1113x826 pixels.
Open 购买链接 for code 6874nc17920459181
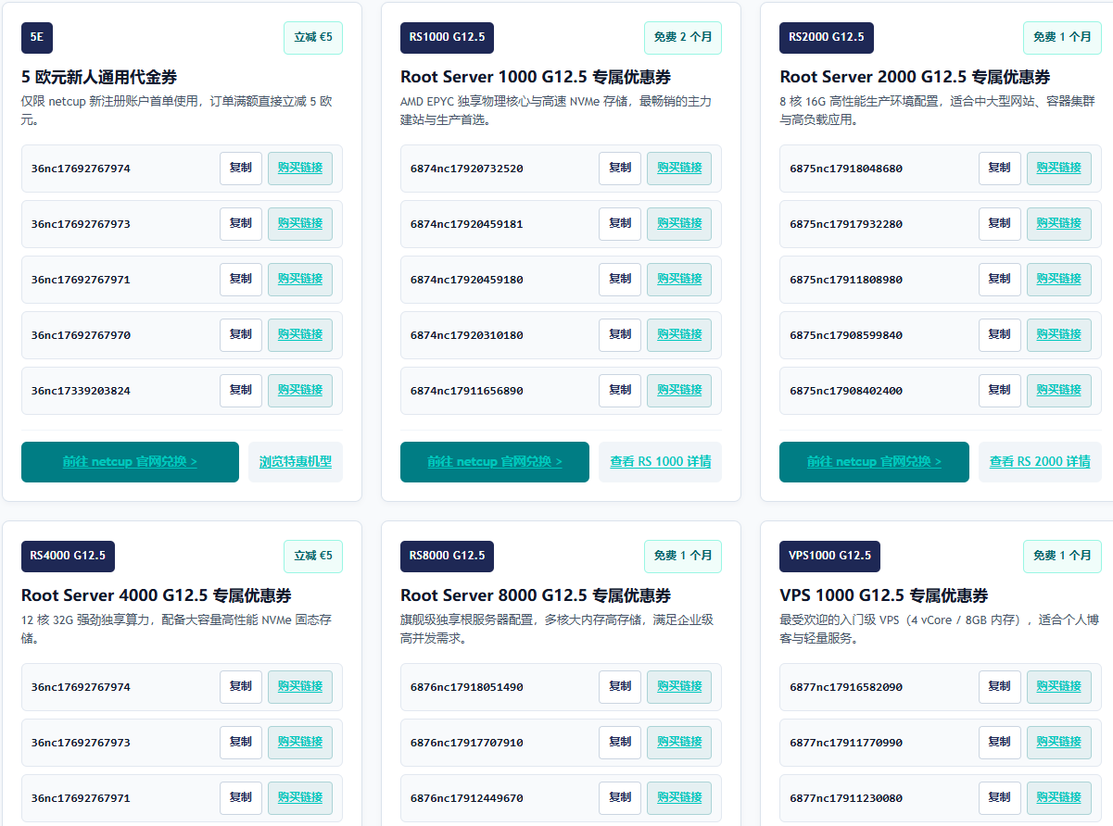point(679,224)
